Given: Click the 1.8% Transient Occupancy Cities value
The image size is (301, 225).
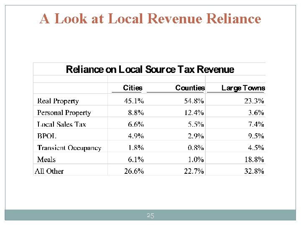Looking at the screenshot, I should tap(136, 147).
